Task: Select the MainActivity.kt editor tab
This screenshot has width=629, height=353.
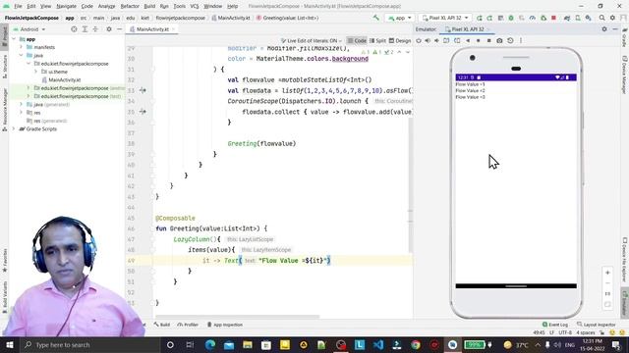Action: click(x=152, y=29)
